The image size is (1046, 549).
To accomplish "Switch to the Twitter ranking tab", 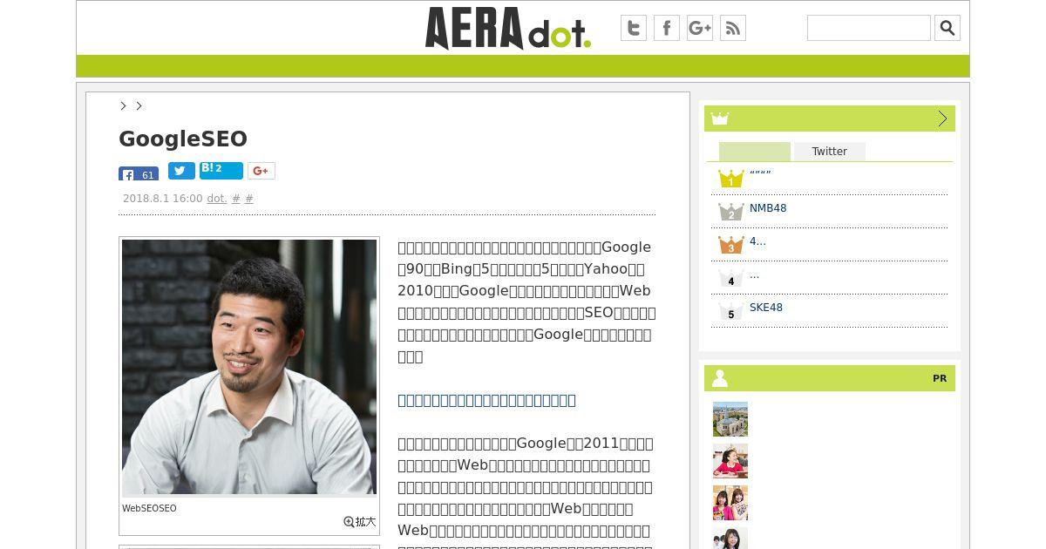I will (x=830, y=152).
